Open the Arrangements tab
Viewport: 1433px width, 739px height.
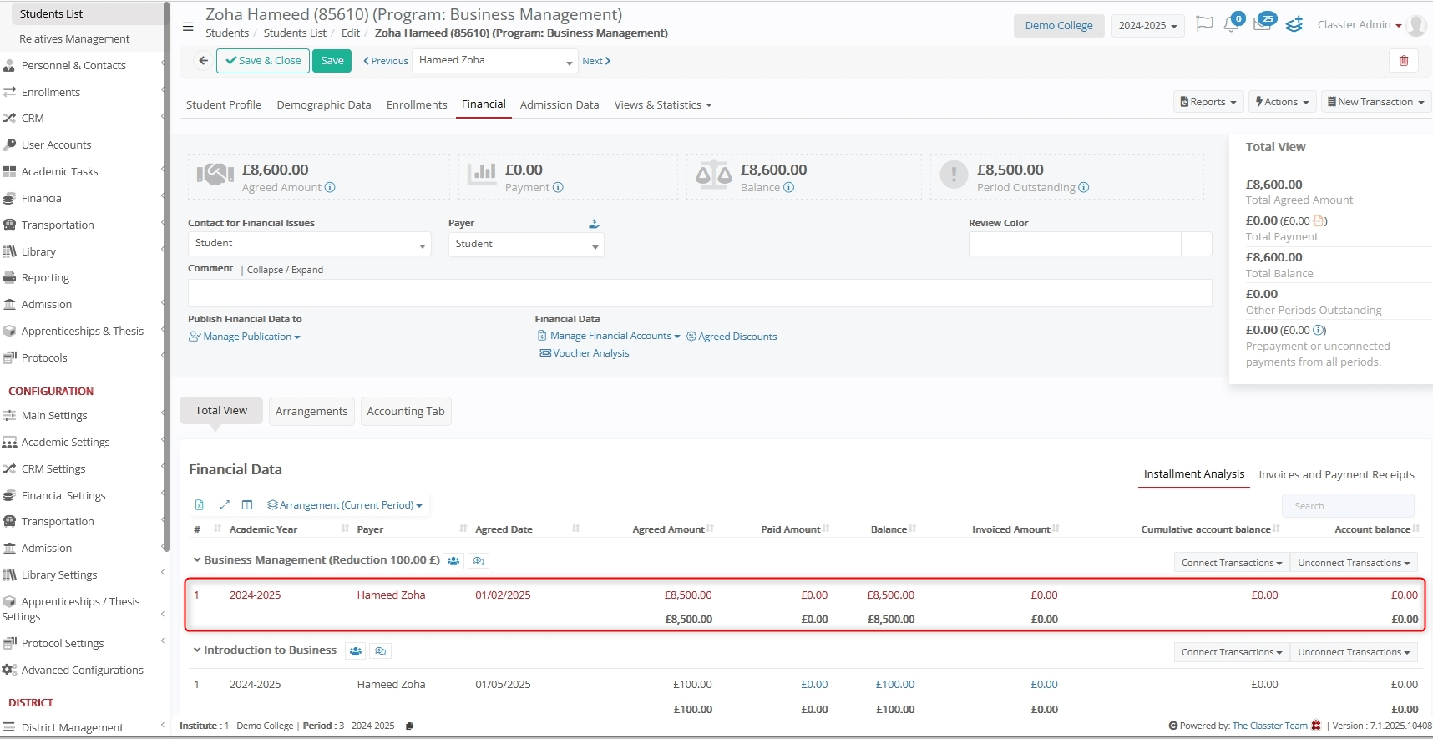pos(311,412)
